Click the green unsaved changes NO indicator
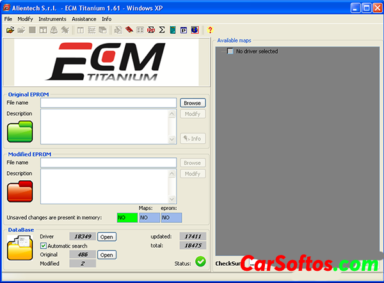This screenshot has width=384, height=283. [x=126, y=218]
